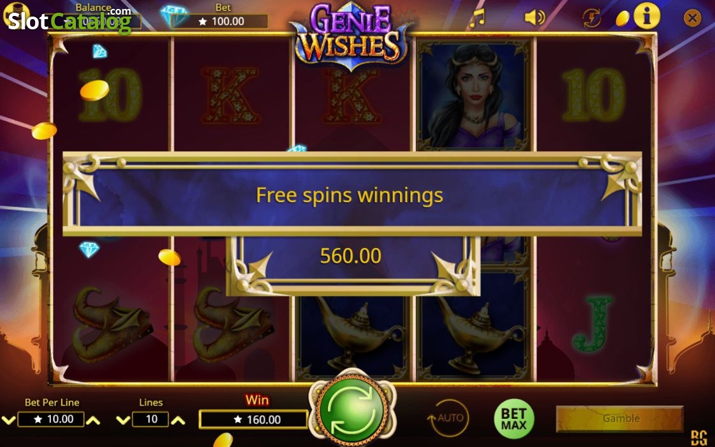The width and height of the screenshot is (715, 447).
Task: Close the game with X icon
Action: point(692,18)
